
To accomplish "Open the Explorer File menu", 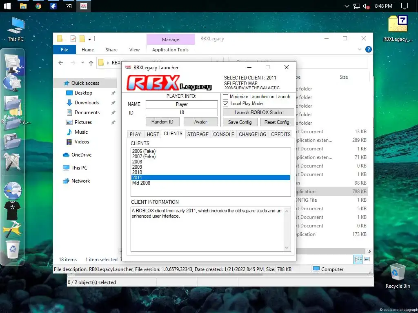I will (64, 50).
